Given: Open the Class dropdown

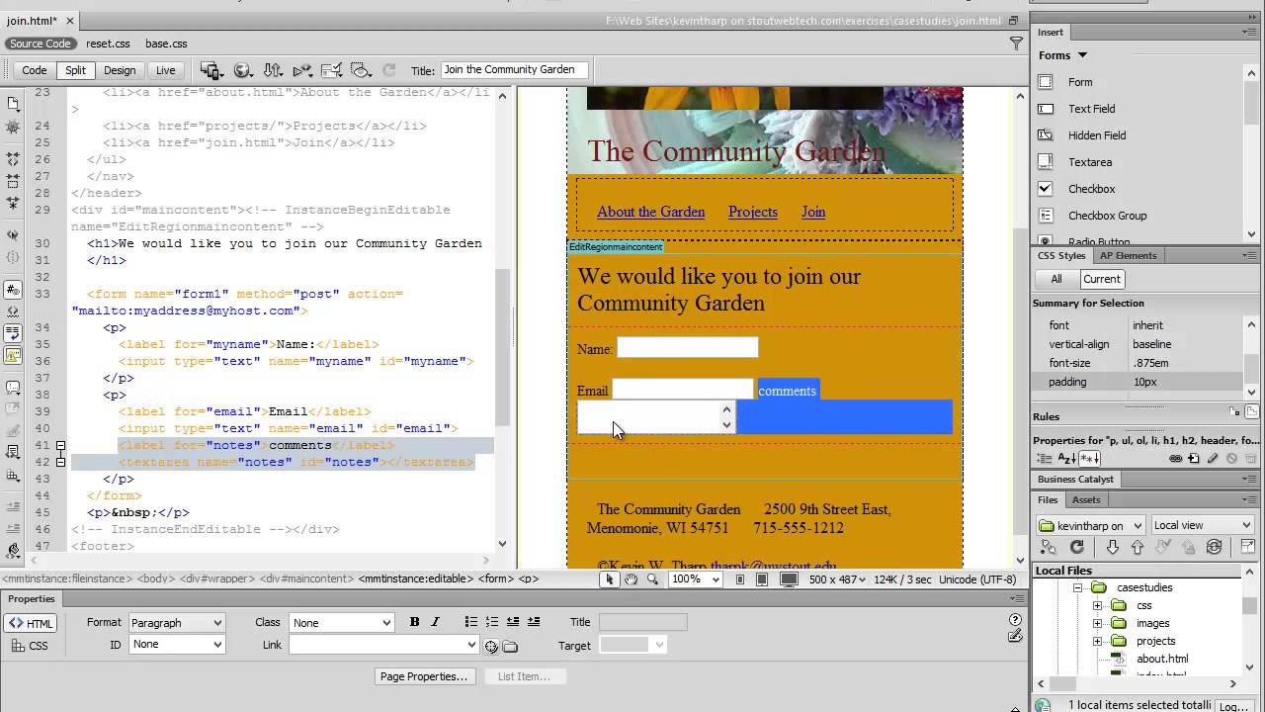Looking at the screenshot, I should click(342, 623).
